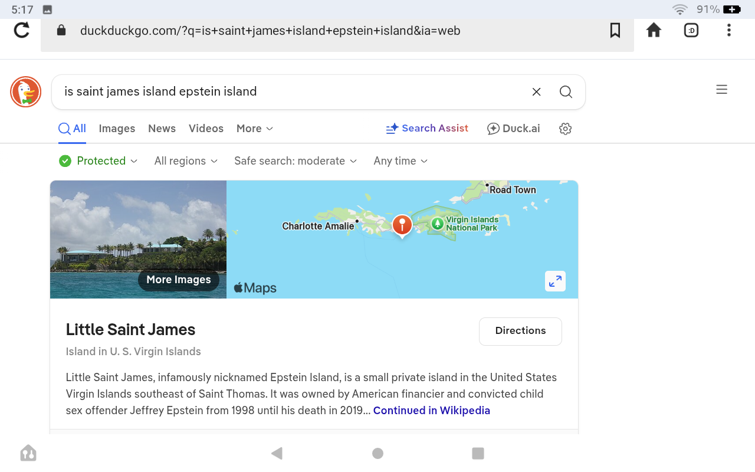This screenshot has height=472, width=755.
Task: Go to the browser home page
Action: (x=654, y=30)
